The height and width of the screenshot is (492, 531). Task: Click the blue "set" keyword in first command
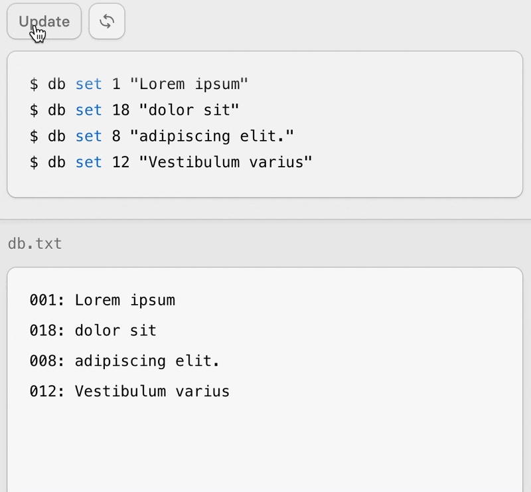(88, 84)
